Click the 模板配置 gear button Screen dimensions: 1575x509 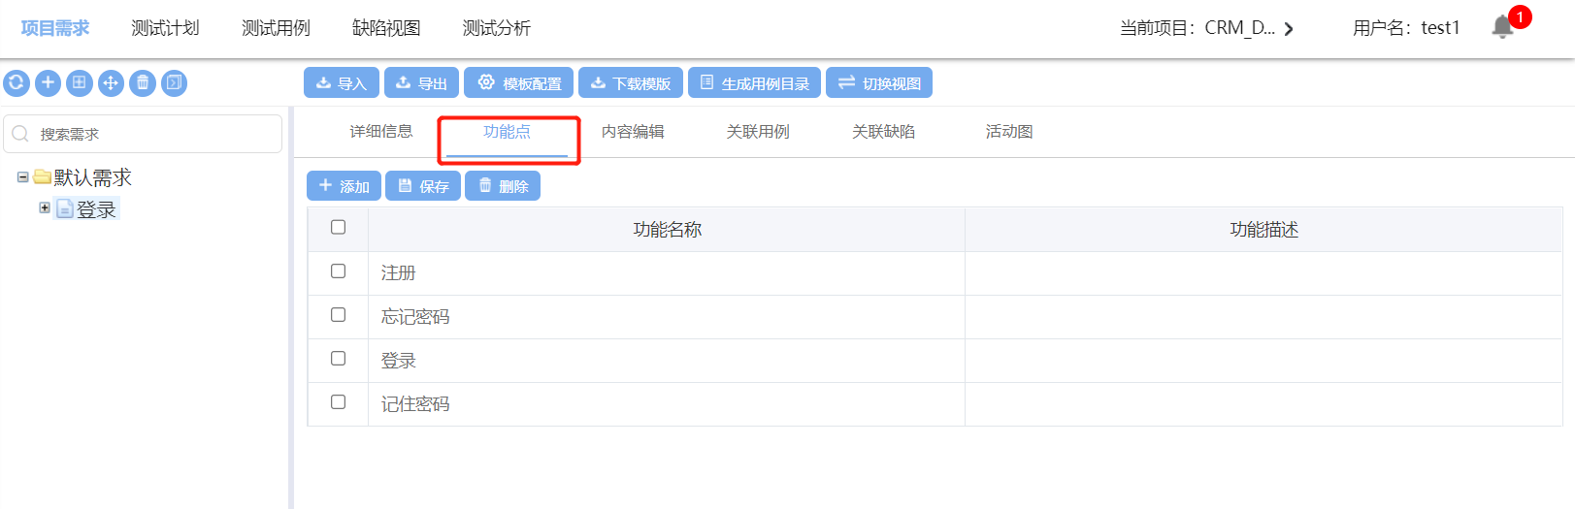click(x=519, y=83)
